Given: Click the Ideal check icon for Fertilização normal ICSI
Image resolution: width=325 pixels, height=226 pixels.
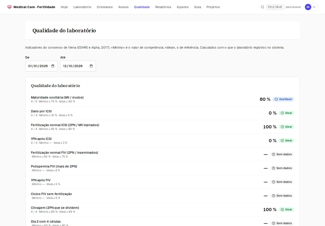Looking at the screenshot, I should pos(282,127).
